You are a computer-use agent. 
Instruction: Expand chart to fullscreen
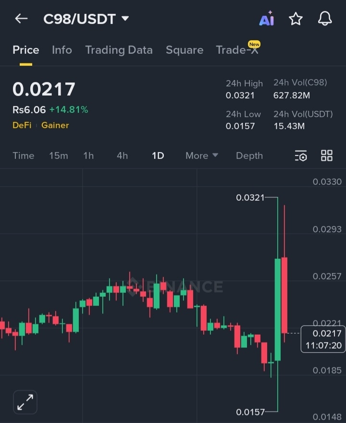pos(25,401)
